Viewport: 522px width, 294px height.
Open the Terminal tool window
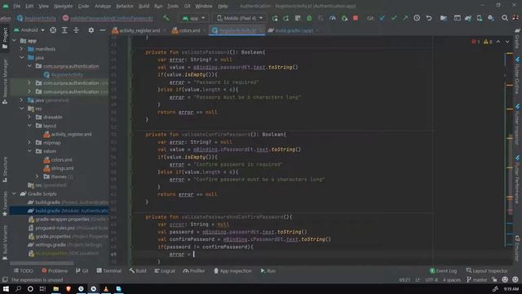pos(109,270)
